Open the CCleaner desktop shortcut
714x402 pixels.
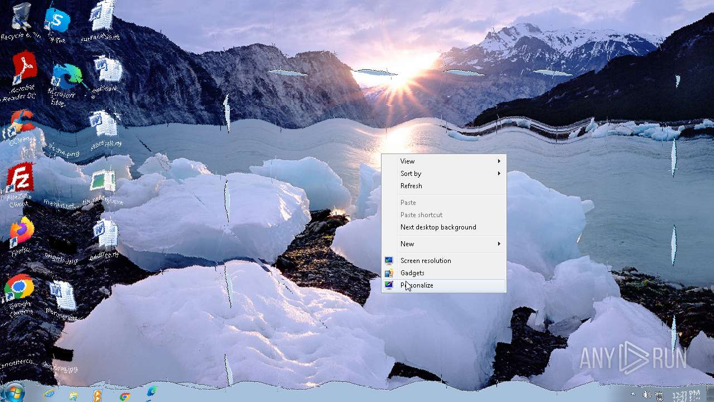pos(20,127)
